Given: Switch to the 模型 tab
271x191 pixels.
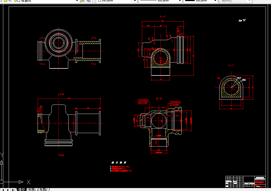Looking at the screenshot, I should coord(22,189).
